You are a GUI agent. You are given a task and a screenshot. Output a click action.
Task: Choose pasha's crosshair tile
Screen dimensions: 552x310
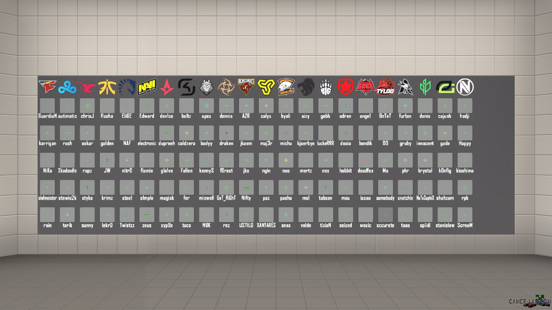(286, 187)
